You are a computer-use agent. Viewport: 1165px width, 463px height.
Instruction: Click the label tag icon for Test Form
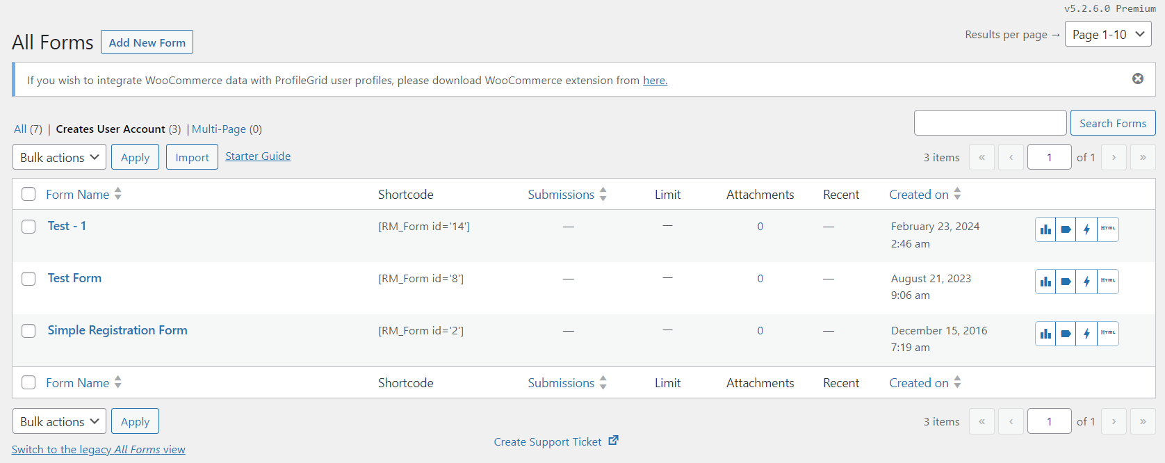pyautogui.click(x=1066, y=282)
